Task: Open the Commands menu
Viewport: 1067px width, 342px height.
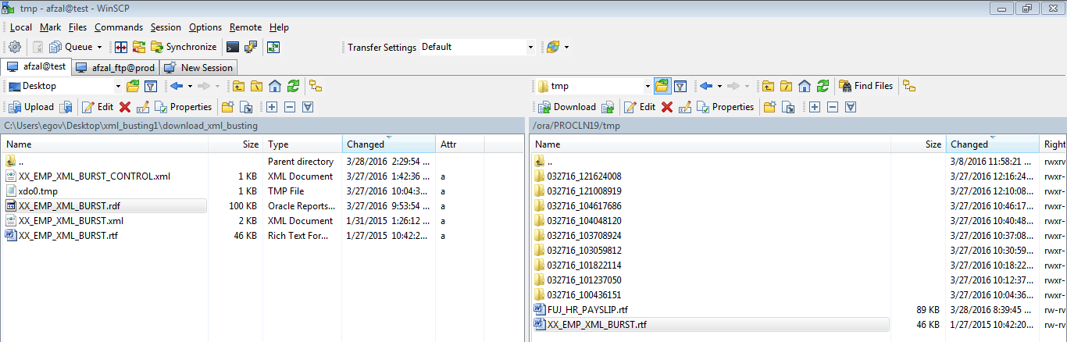Action: point(119,27)
